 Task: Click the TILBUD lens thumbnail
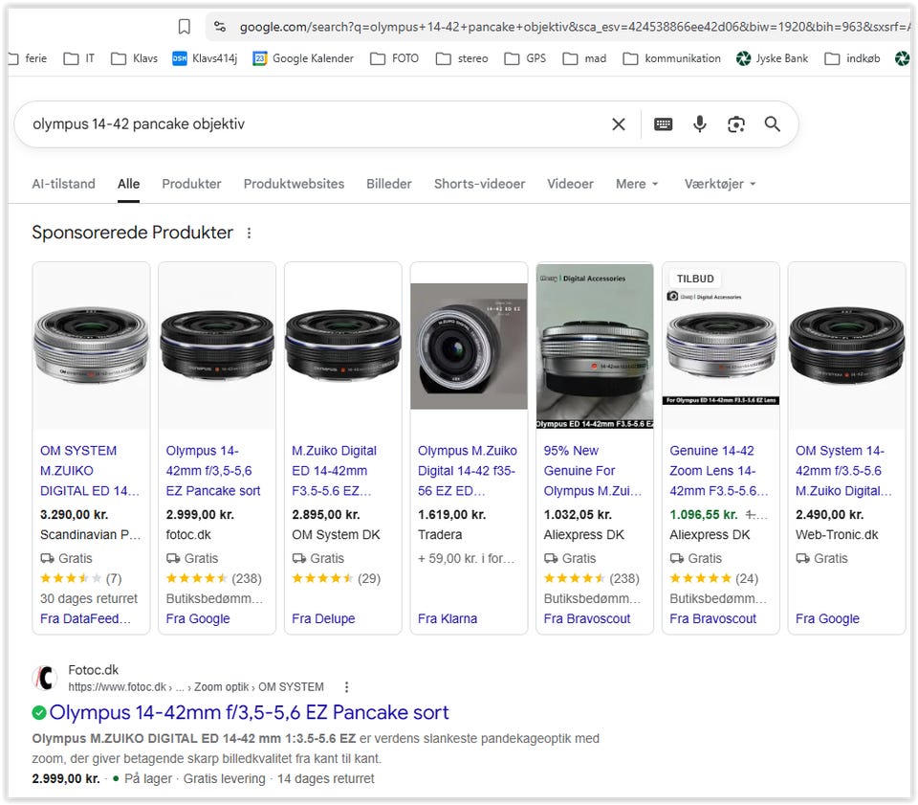721,346
